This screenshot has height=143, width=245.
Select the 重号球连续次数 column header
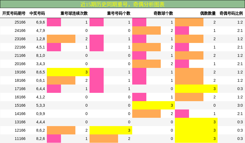pyautogui.click(x=74, y=13)
